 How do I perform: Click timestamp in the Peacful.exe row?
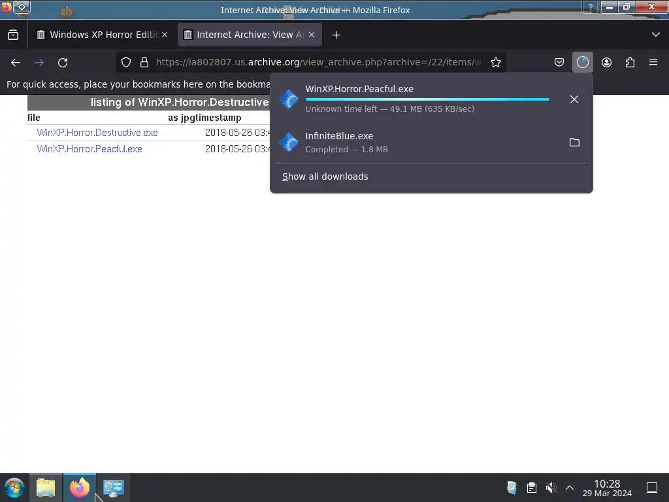(237, 149)
